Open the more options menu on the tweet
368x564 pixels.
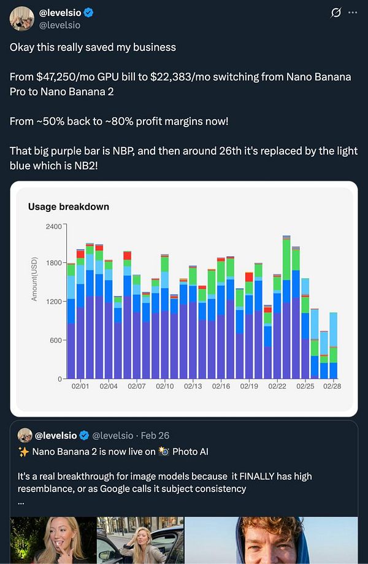click(x=354, y=11)
